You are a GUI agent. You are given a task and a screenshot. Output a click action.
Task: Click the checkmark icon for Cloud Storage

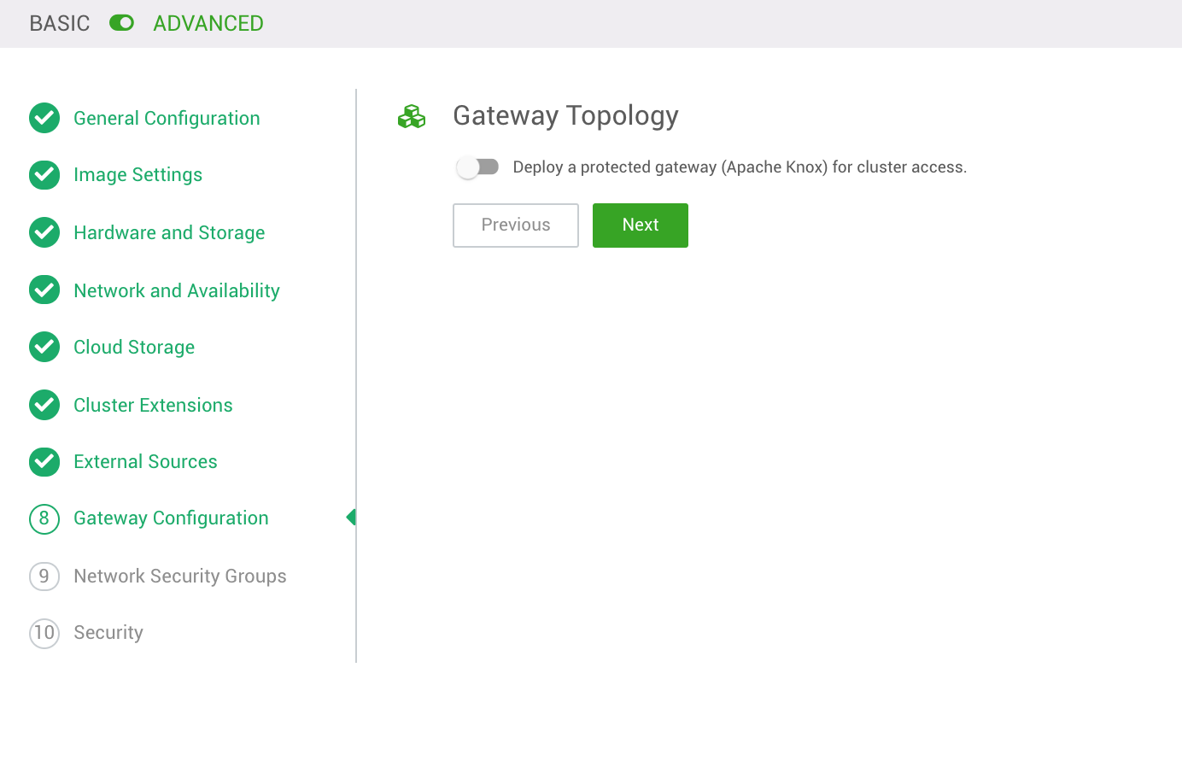click(44, 347)
